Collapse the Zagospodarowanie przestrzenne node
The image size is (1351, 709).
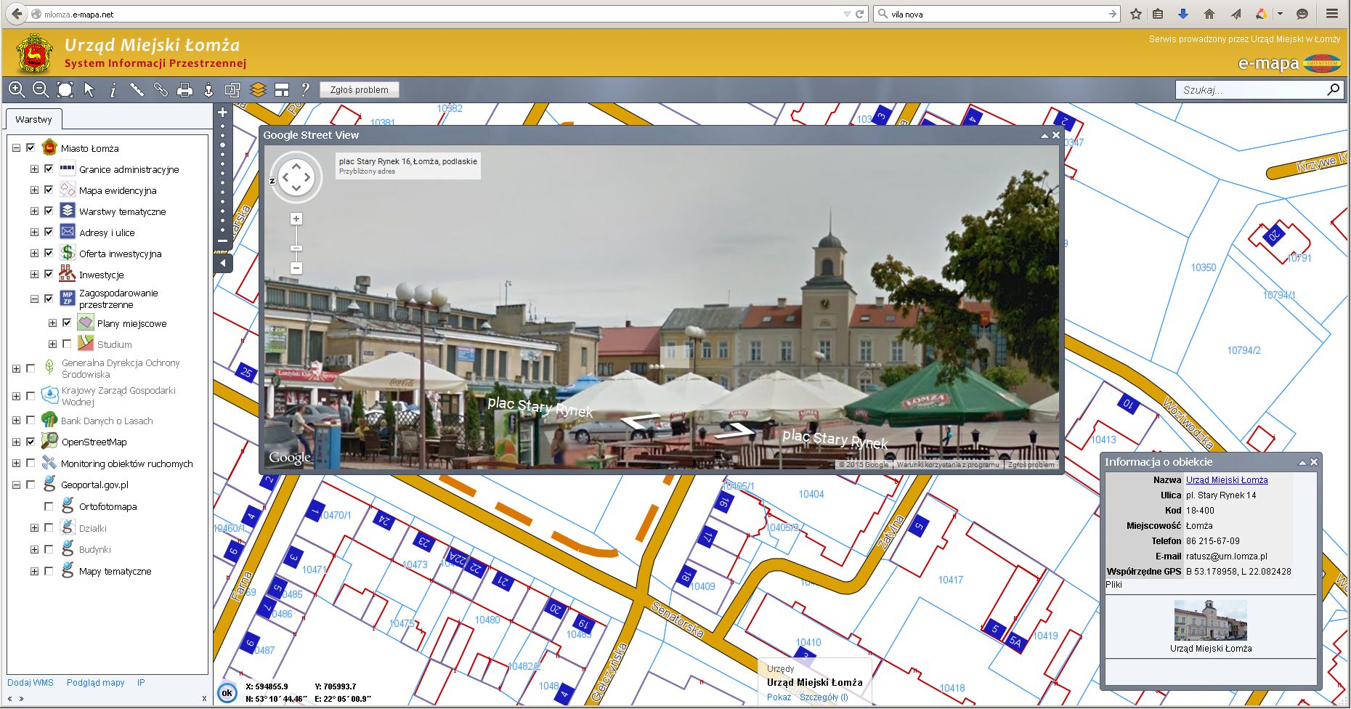pyautogui.click(x=34, y=298)
